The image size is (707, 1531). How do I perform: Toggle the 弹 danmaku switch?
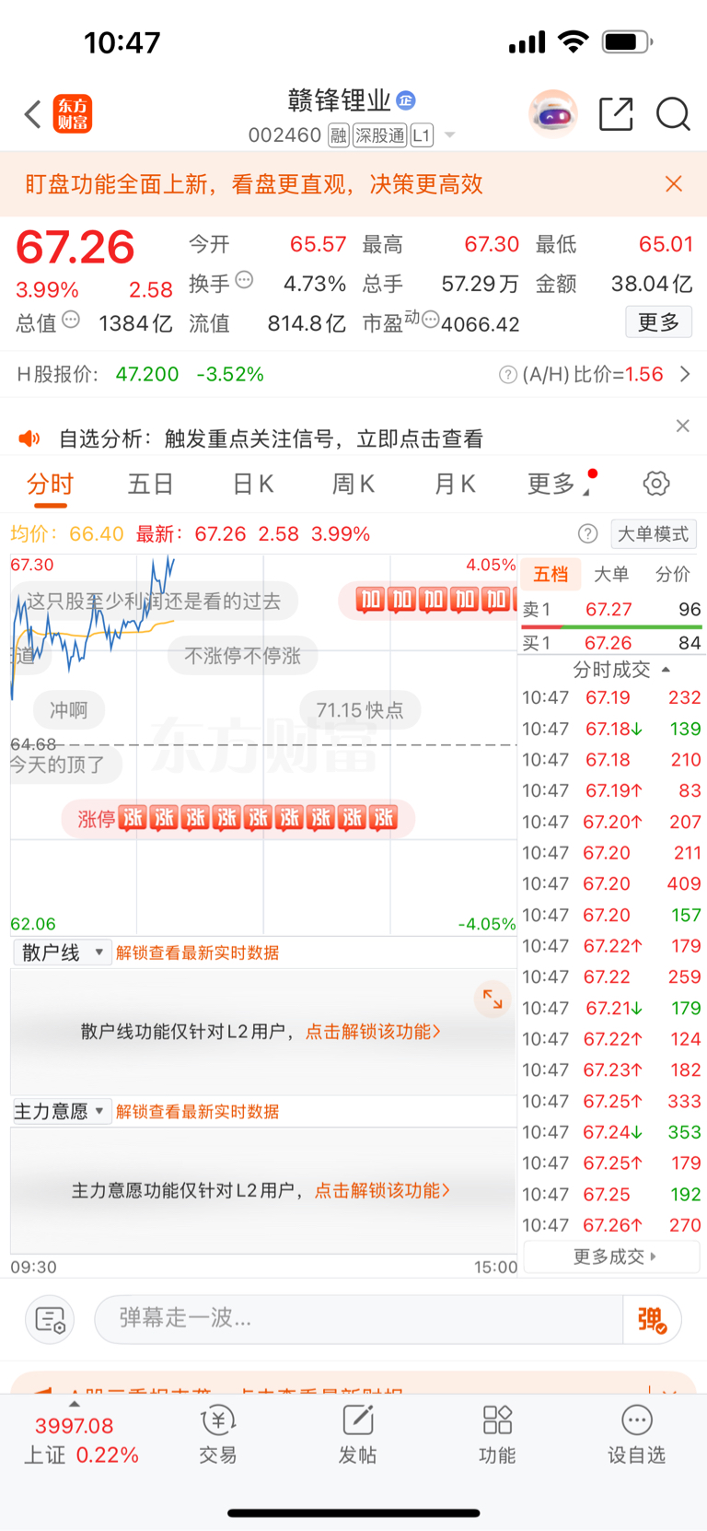(x=652, y=1320)
